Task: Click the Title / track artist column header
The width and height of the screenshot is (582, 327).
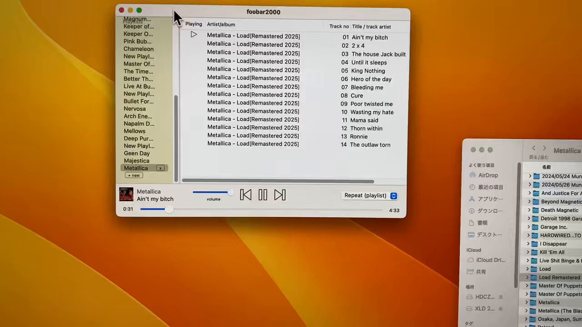Action: 371,27
